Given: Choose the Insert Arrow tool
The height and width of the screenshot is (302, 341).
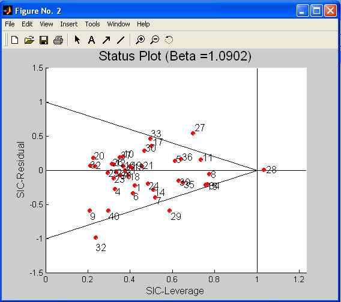Looking at the screenshot, I should coord(106,40).
